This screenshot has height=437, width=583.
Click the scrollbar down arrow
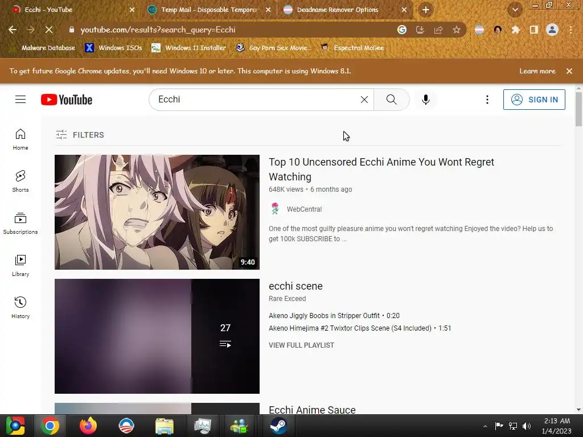578,410
